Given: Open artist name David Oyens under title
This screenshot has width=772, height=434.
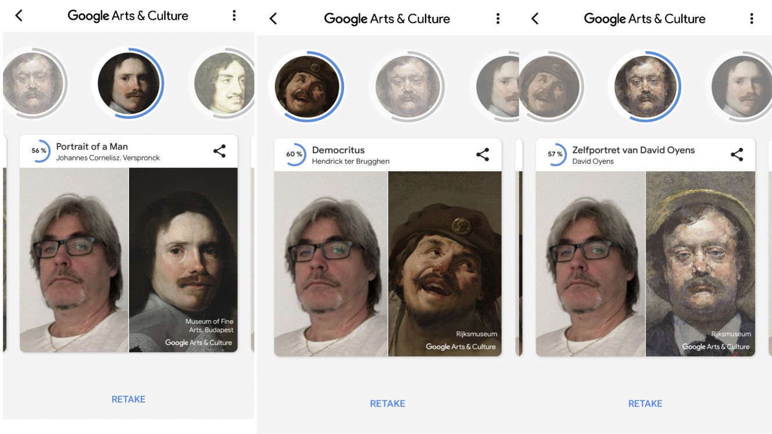Looking at the screenshot, I should (593, 161).
